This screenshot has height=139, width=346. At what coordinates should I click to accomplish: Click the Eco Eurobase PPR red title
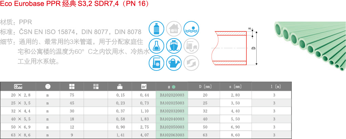click(74, 4)
